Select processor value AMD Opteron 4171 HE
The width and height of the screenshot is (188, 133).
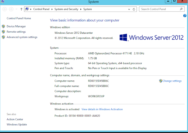point(116,53)
